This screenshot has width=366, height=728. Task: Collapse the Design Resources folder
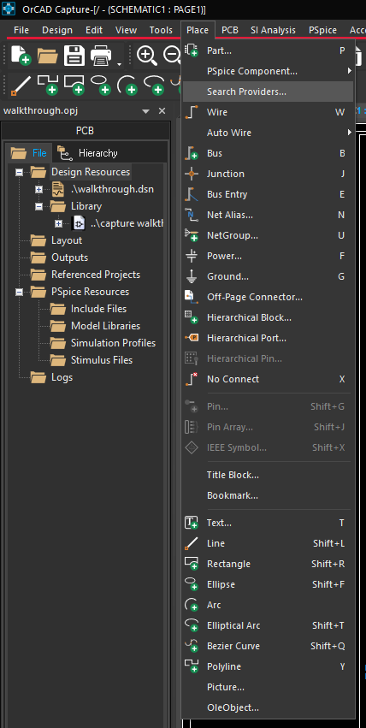[19, 172]
